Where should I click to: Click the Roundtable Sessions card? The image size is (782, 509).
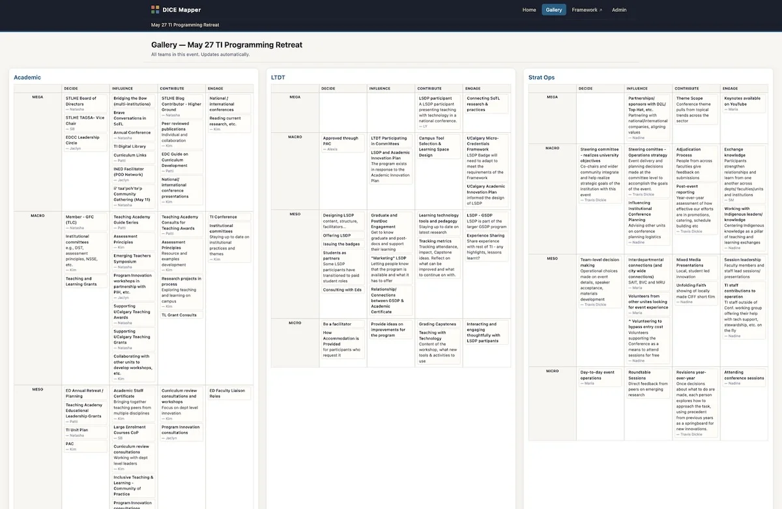pyautogui.click(x=647, y=383)
